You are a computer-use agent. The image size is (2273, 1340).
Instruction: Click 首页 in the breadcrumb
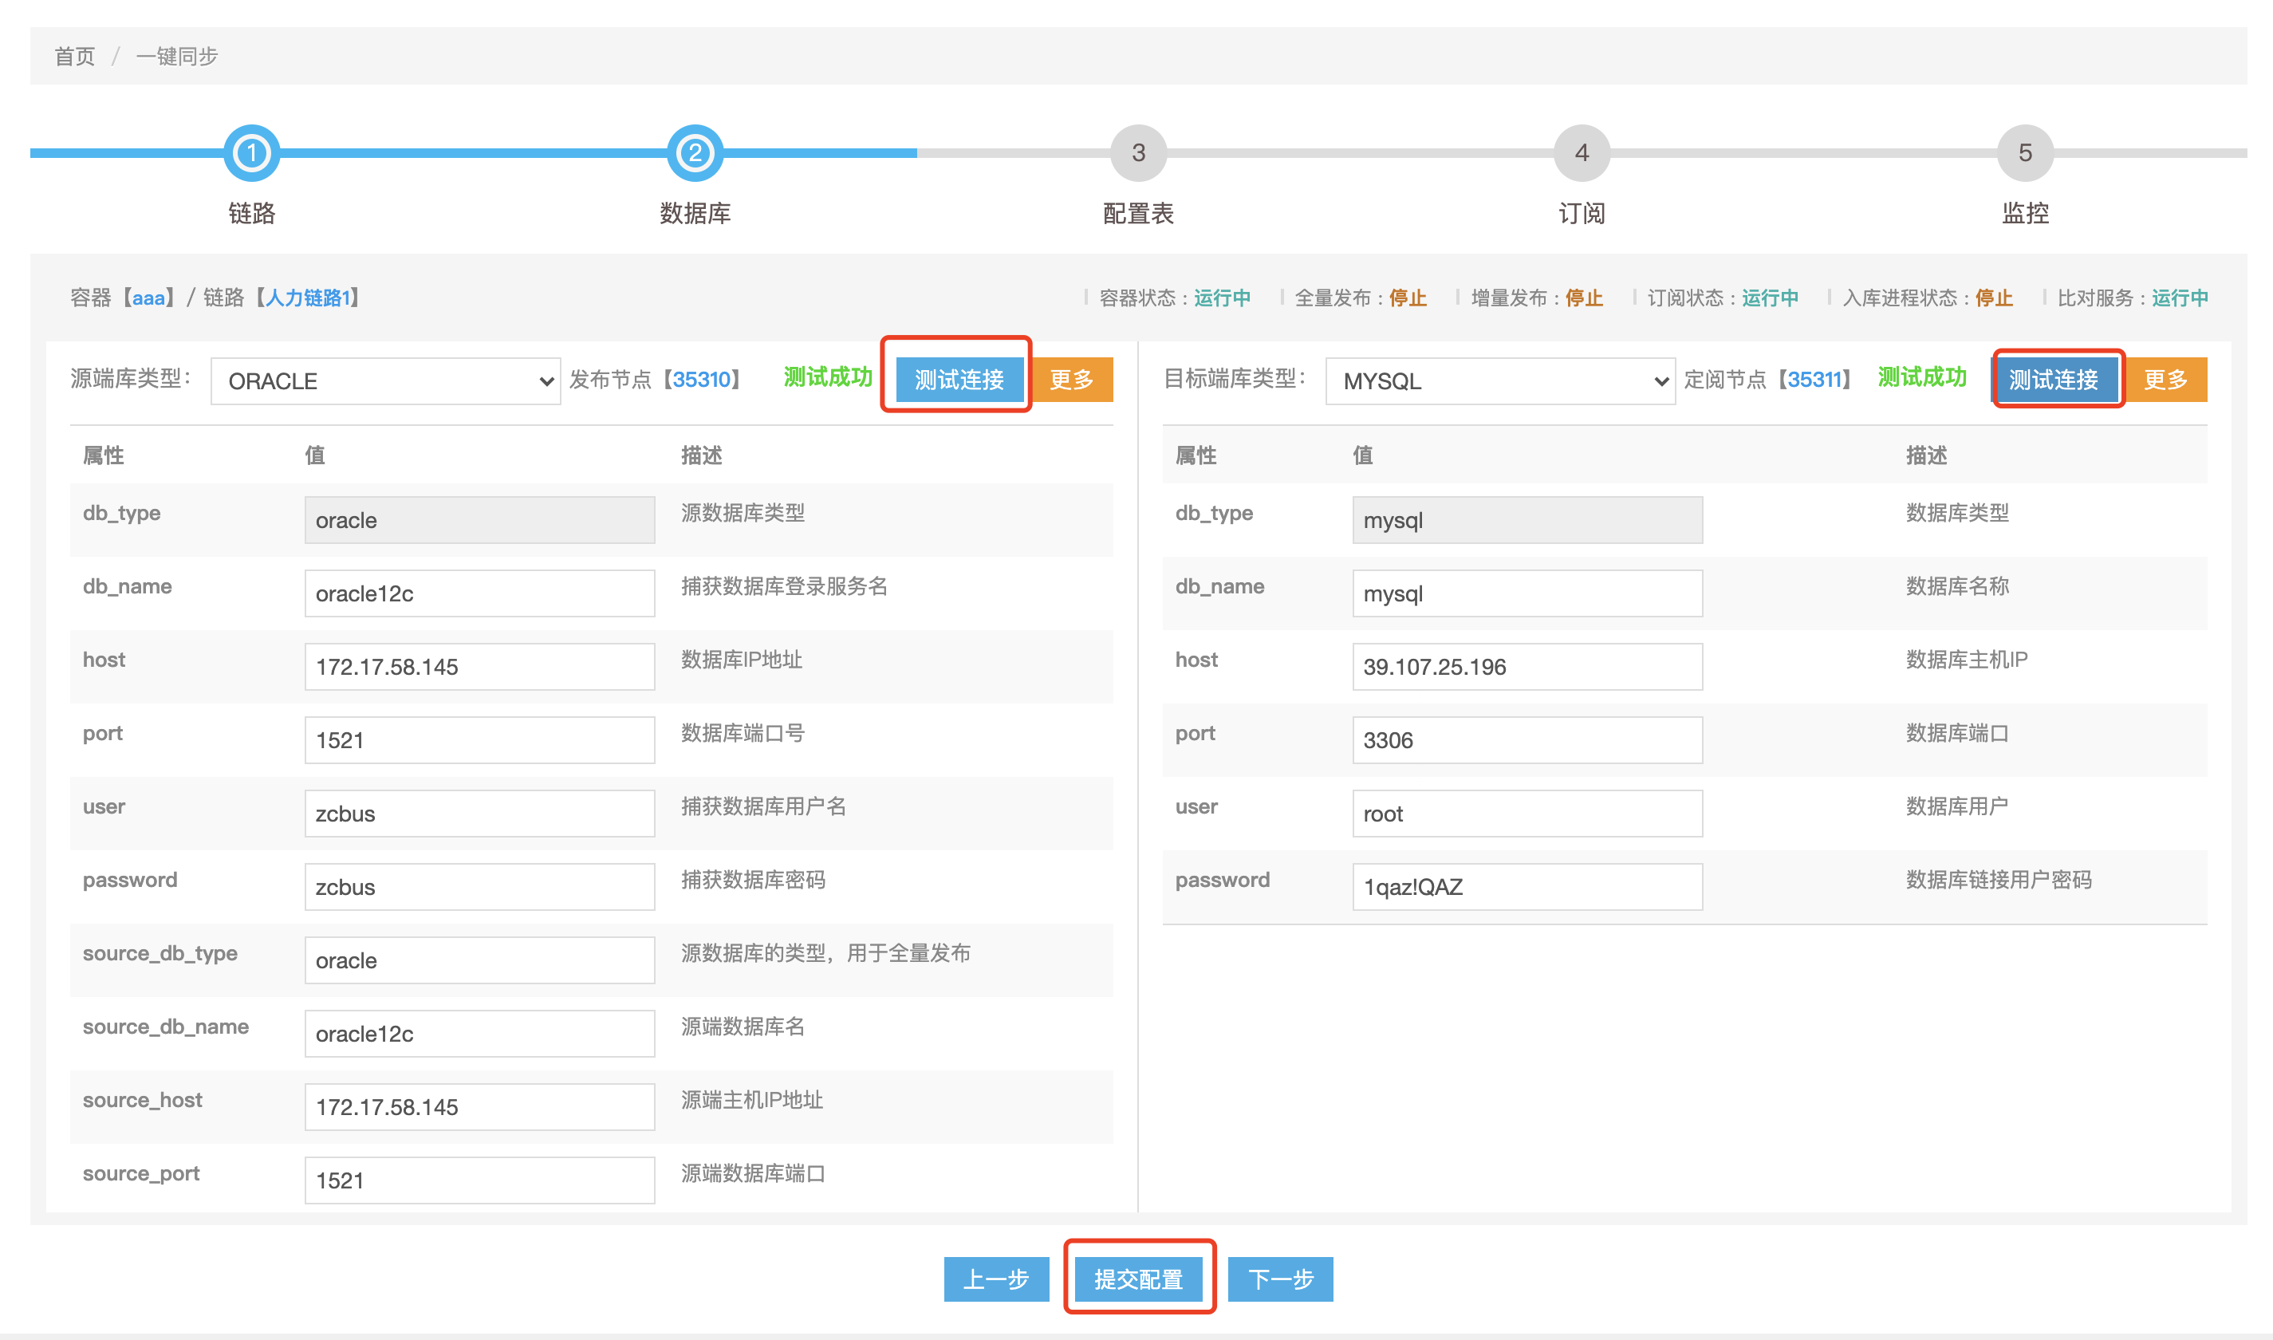click(x=74, y=56)
